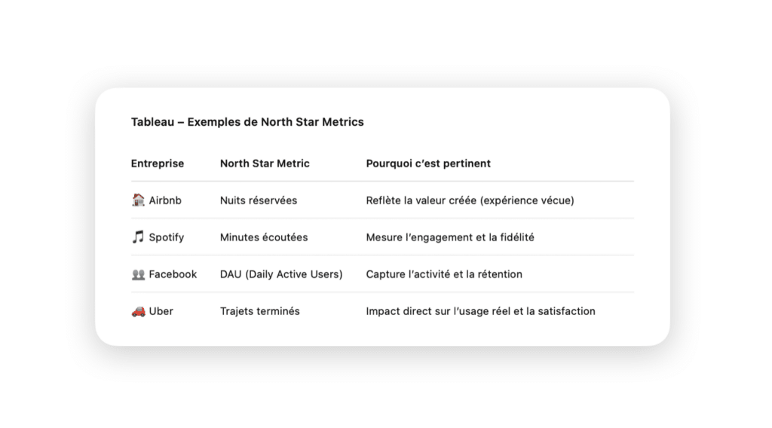Image resolution: width=772 pixels, height=428 pixels.
Task: Click the 'Pourquoi c'est pertinent' column header
Action: pyautogui.click(x=428, y=164)
